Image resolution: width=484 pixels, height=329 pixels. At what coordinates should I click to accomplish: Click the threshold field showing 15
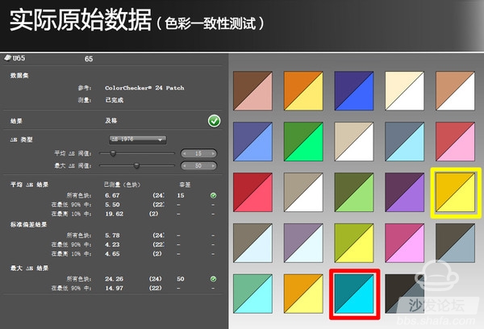(198, 153)
